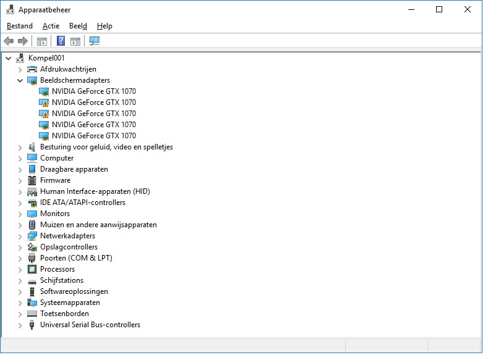Click the Forward arrow in the toolbar

click(x=23, y=41)
